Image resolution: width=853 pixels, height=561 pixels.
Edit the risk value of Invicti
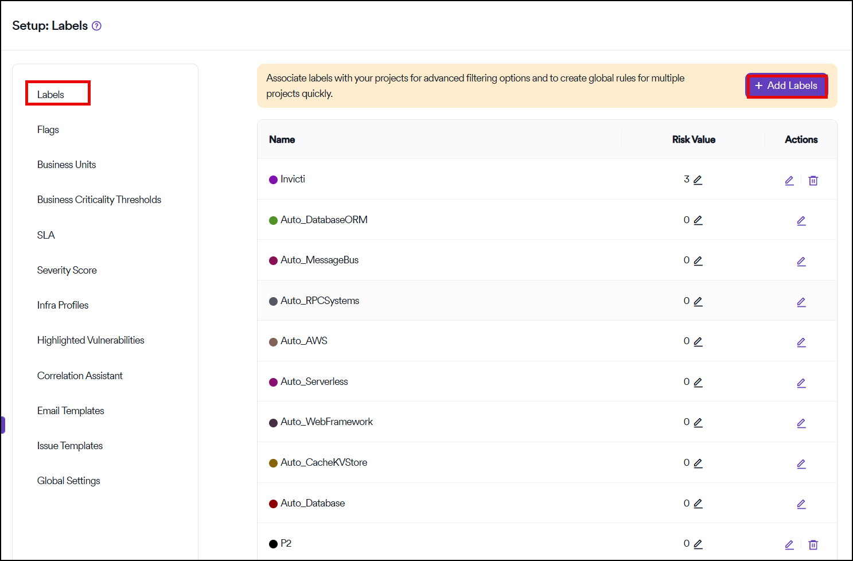(698, 180)
